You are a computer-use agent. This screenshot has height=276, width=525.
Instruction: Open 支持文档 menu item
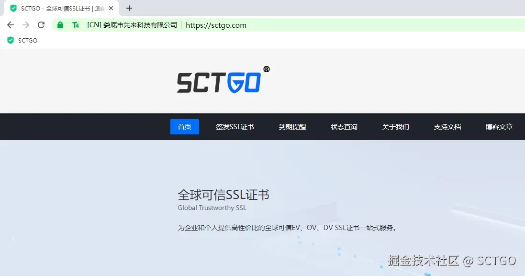447,127
